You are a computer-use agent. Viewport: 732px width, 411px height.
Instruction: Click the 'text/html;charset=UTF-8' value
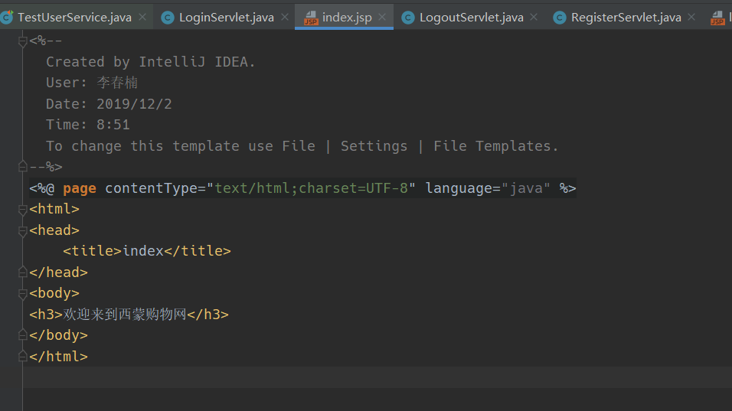coord(311,188)
